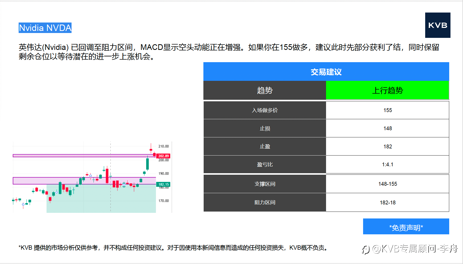Viewport: 463px width, 264px height.
Task: Click the candlestick chart thumbnail
Action: [x=92, y=177]
